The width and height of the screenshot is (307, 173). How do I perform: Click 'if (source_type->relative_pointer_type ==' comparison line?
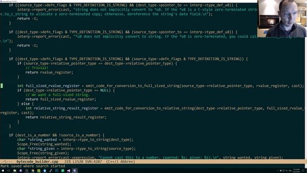pos(97,63)
